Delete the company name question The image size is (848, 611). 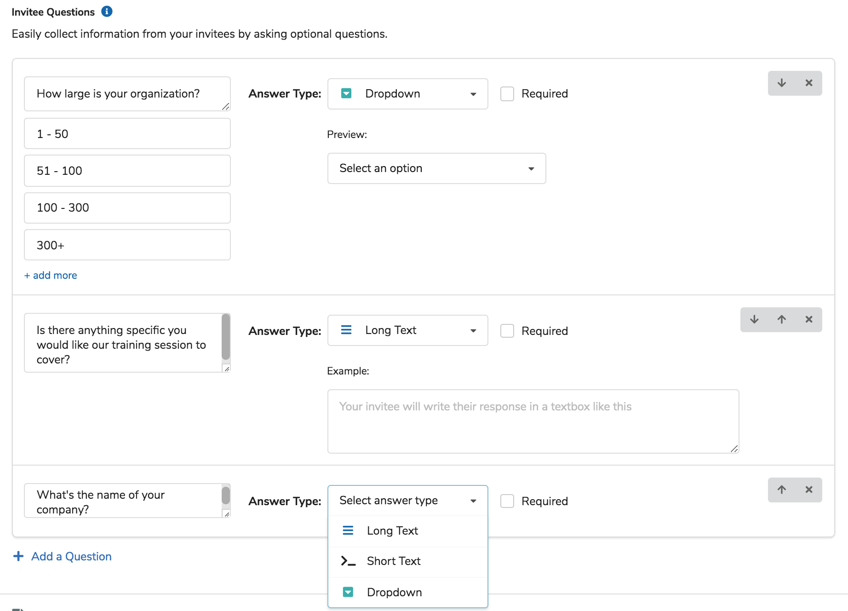tap(808, 490)
